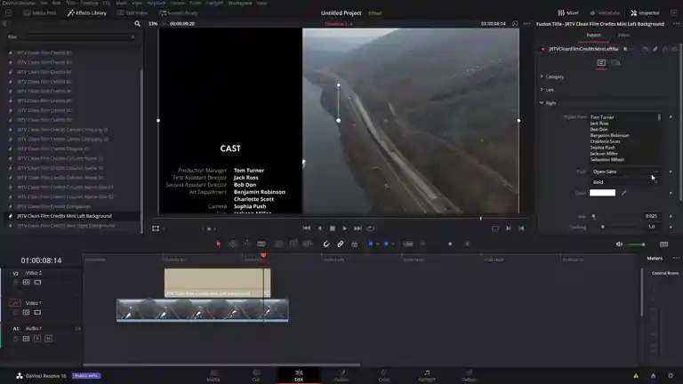Select the Controls page icon in Inspector

[601, 63]
